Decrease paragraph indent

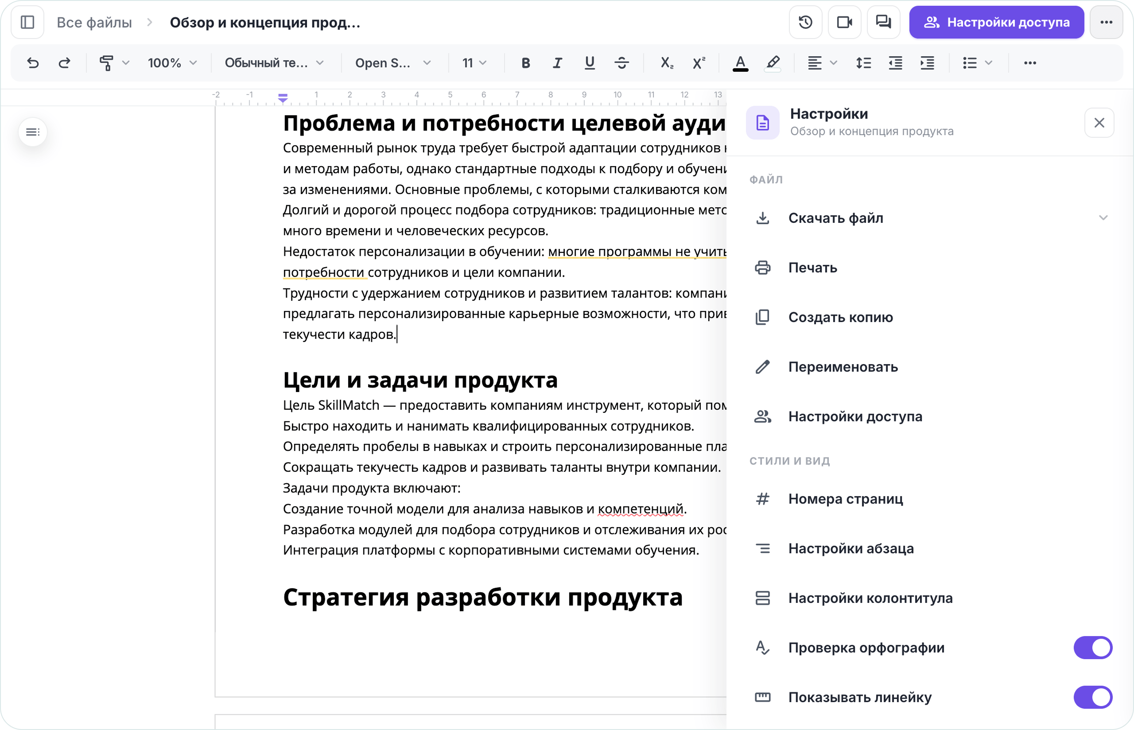point(895,62)
